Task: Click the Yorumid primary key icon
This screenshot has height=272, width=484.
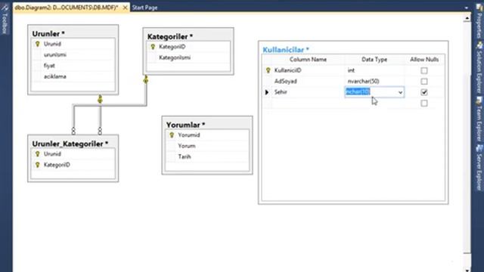Action: coord(172,135)
